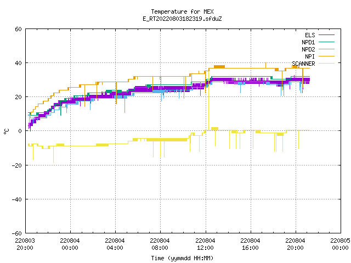Image resolution: width=351 pixels, height=263 pixels.
Task: Click the blue NPD2 legend line sample
Action: (326, 49)
